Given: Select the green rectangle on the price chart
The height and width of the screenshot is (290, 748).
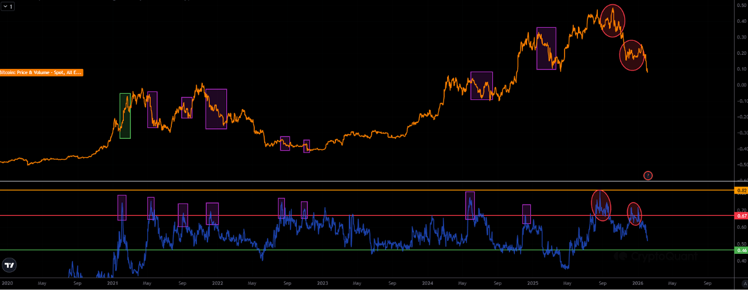Looking at the screenshot, I should [x=125, y=116].
